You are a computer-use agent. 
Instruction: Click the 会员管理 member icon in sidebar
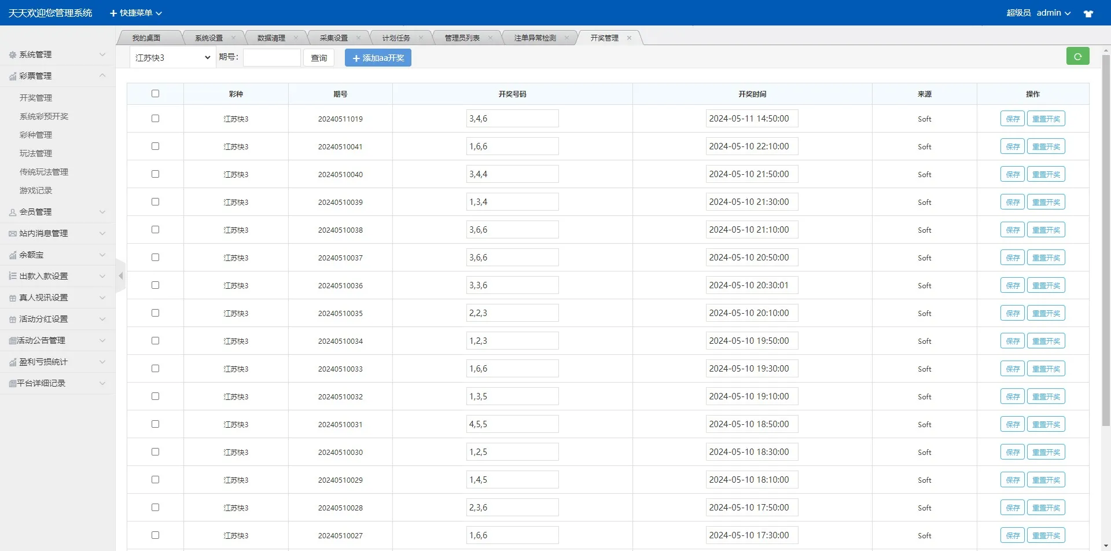[12, 212]
